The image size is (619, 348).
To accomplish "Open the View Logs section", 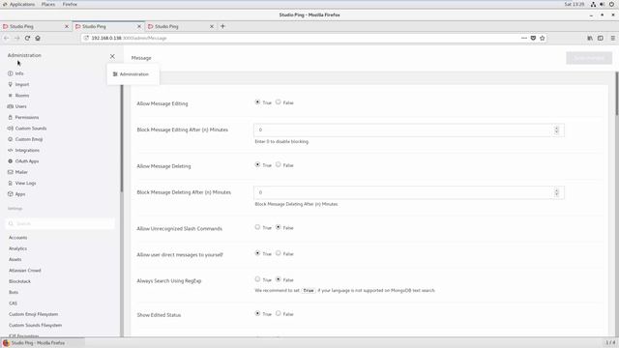I will pyautogui.click(x=21, y=183).
